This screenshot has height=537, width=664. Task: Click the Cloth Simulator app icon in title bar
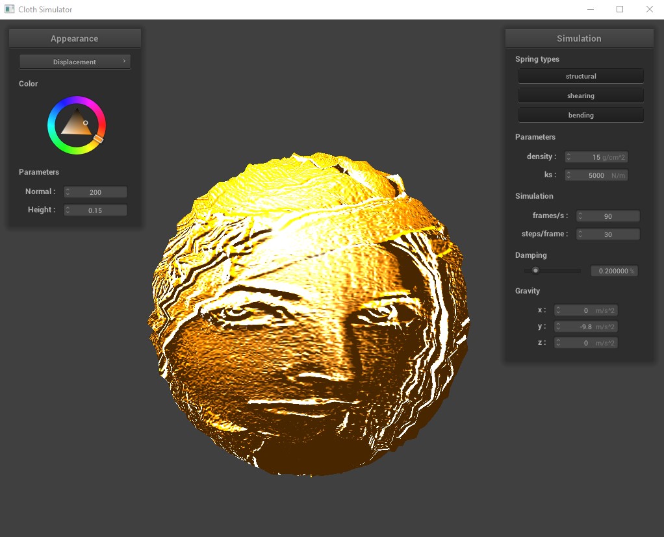(9, 9)
